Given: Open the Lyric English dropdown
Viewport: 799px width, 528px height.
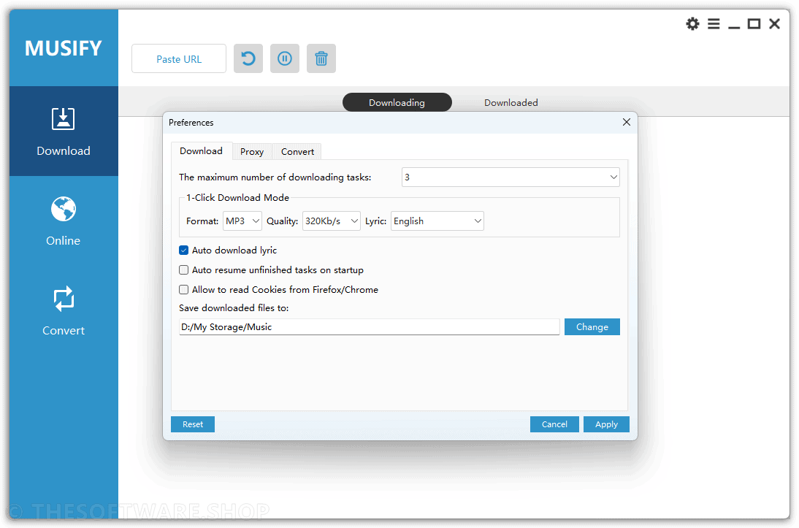Looking at the screenshot, I should click(x=437, y=221).
